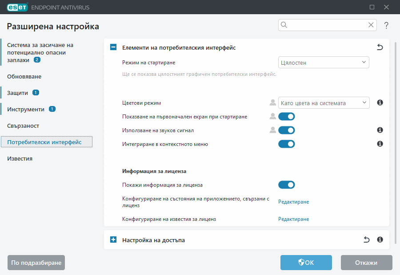
Task: Expand the Настройка на достъпа section
Action: coord(113,240)
